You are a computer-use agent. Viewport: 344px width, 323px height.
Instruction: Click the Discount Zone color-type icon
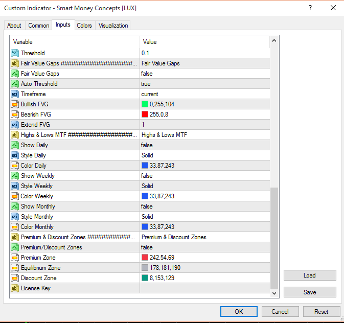[x=15, y=278]
